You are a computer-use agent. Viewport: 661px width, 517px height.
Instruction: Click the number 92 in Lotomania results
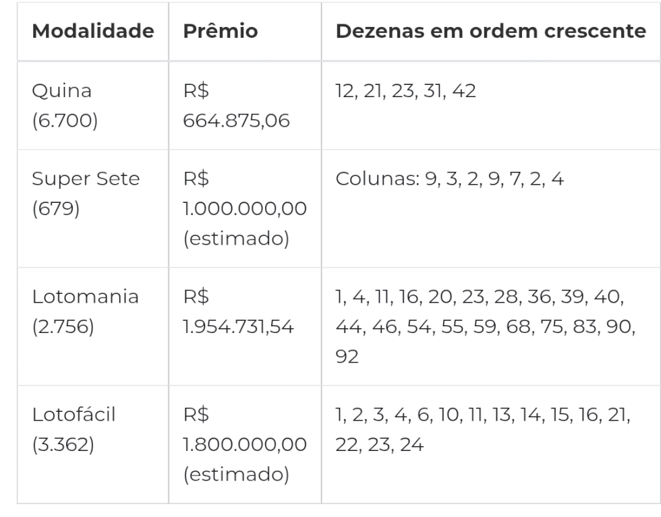point(347,357)
